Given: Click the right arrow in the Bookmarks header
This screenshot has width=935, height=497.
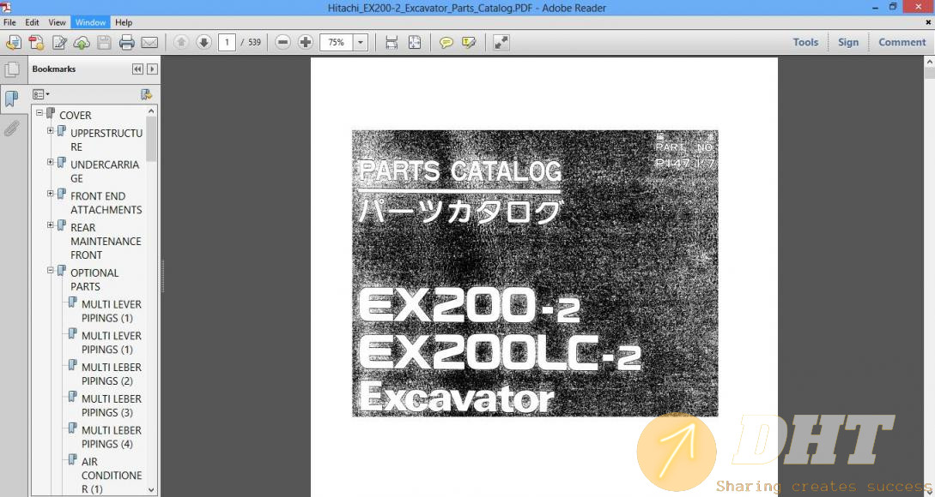Looking at the screenshot, I should click(x=152, y=69).
